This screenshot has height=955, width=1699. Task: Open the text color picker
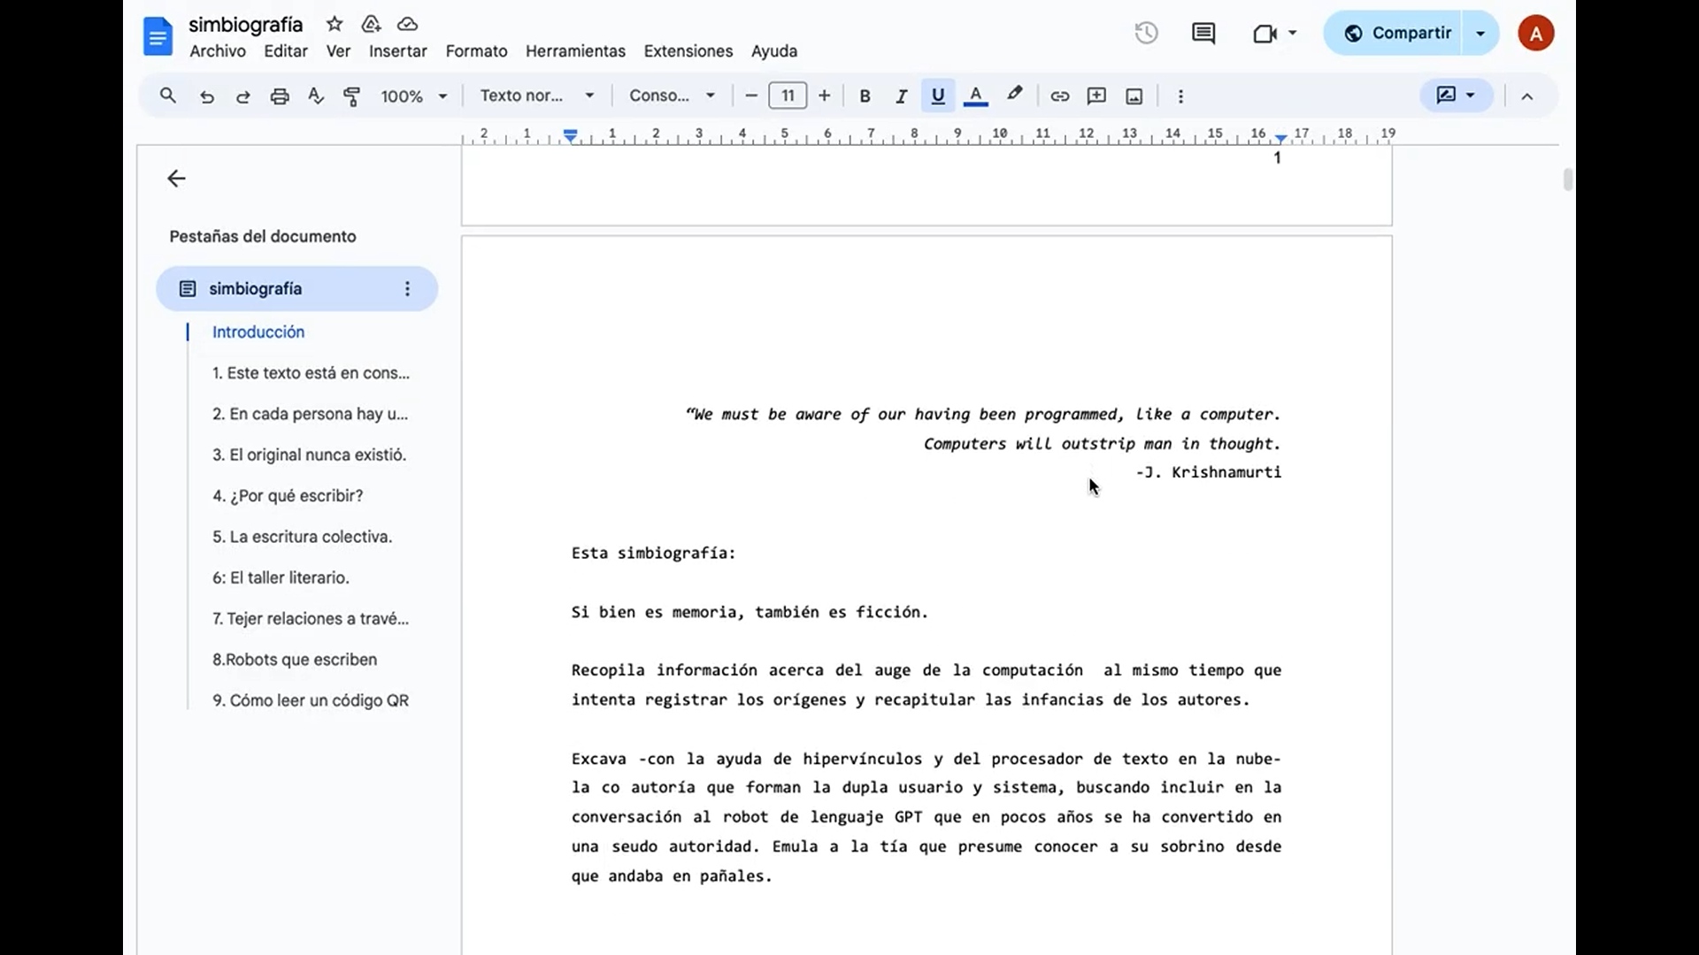point(975,96)
